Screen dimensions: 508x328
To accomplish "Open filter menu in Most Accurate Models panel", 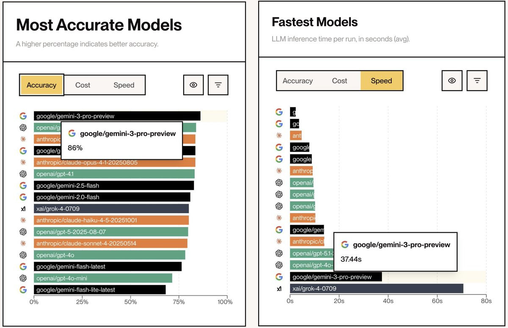I will click(218, 85).
